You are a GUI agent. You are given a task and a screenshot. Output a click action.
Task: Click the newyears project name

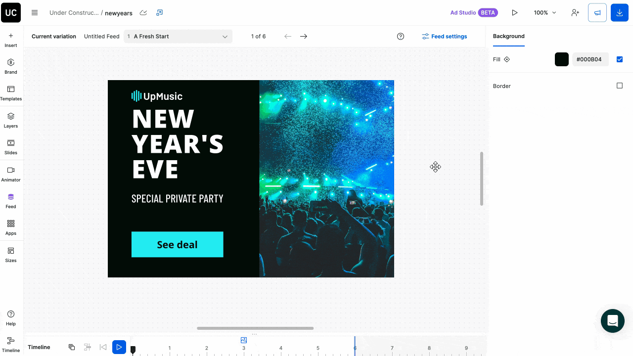tap(119, 13)
